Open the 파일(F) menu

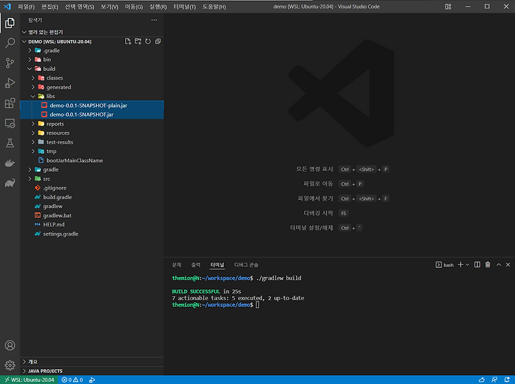coord(26,7)
